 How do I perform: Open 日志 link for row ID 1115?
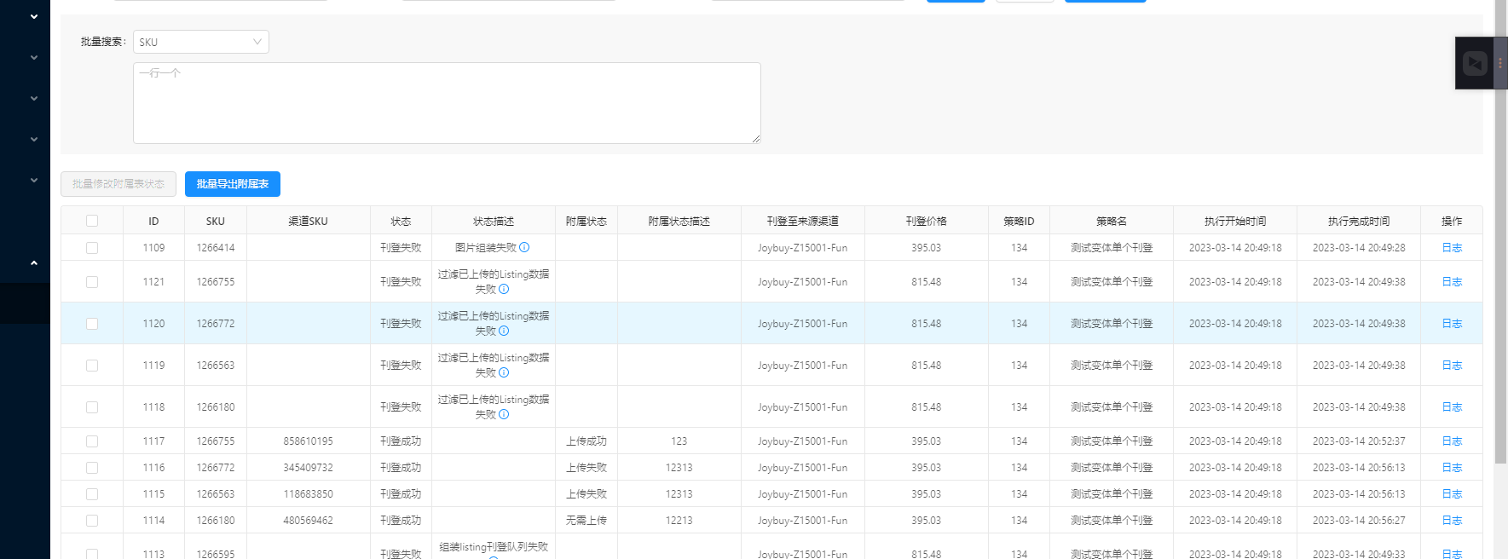pyautogui.click(x=1452, y=494)
